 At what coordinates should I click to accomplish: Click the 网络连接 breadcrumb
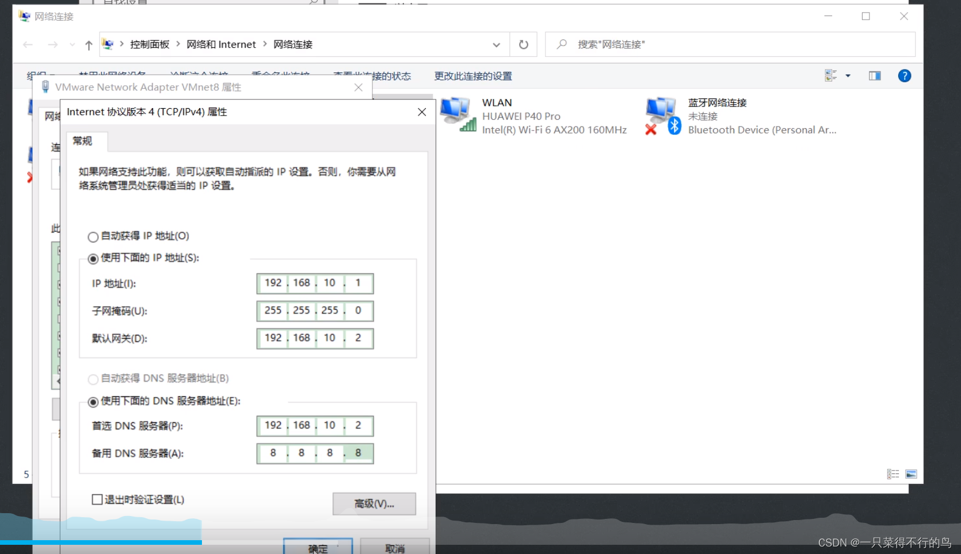click(x=293, y=44)
